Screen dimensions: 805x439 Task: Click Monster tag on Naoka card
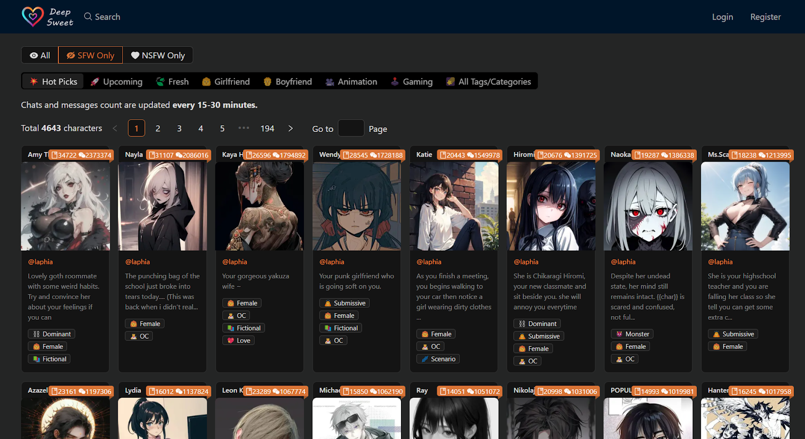coord(632,334)
